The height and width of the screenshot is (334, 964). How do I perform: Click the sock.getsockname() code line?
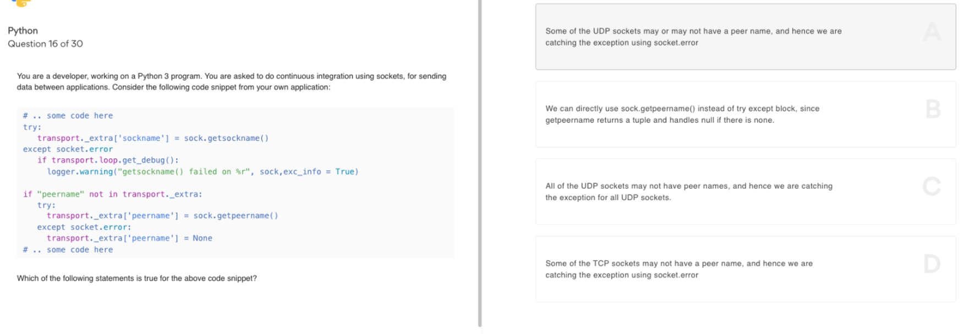[x=153, y=138]
